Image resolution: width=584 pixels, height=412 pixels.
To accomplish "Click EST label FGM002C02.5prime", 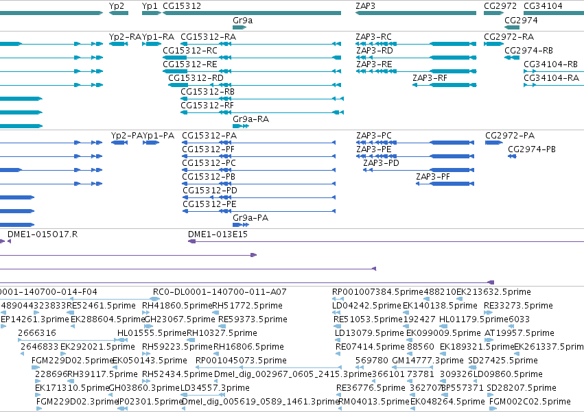I will tap(530, 402).
